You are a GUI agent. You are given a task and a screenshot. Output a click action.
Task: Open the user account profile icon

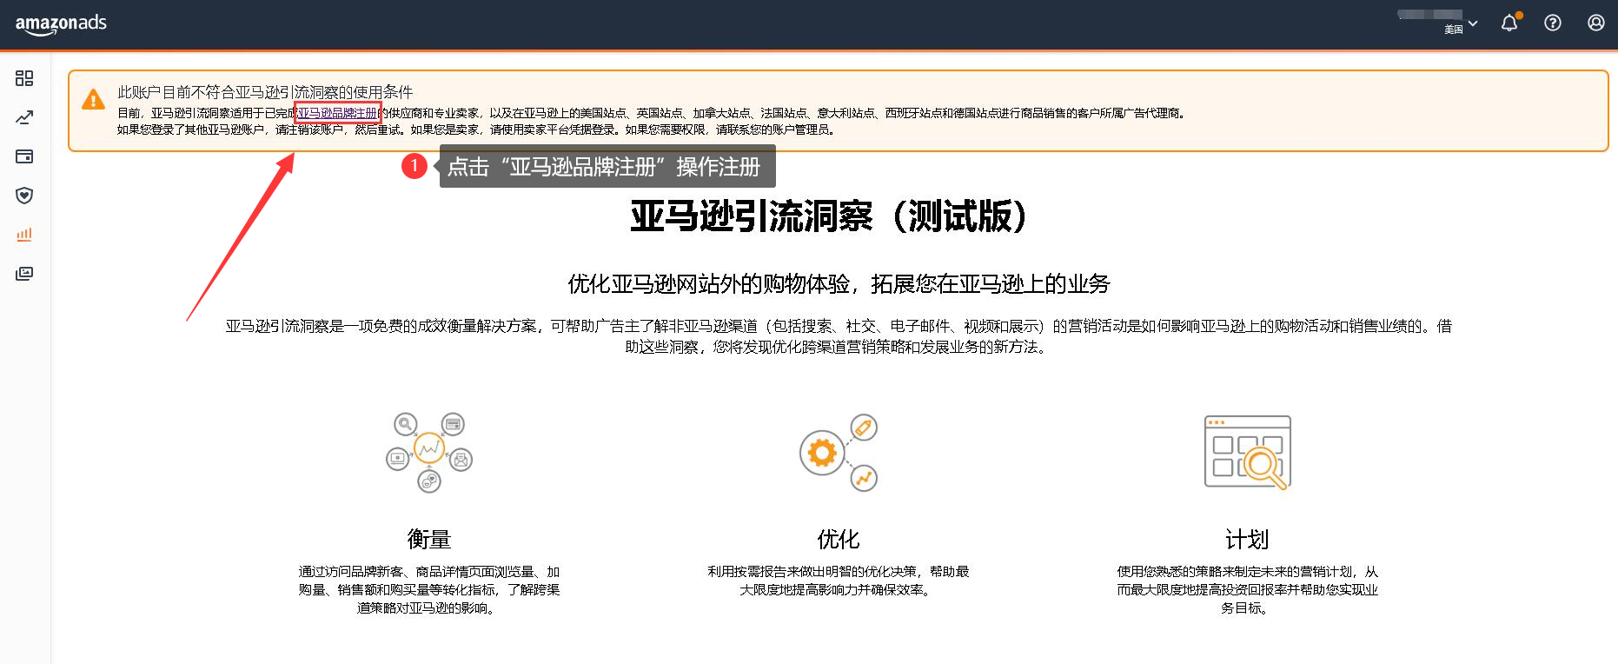(1596, 23)
